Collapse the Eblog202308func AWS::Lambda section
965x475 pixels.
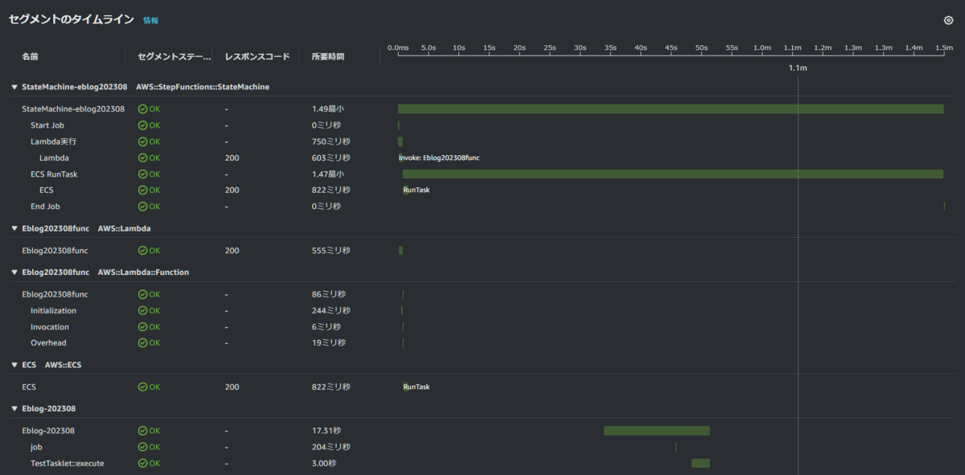coord(14,228)
